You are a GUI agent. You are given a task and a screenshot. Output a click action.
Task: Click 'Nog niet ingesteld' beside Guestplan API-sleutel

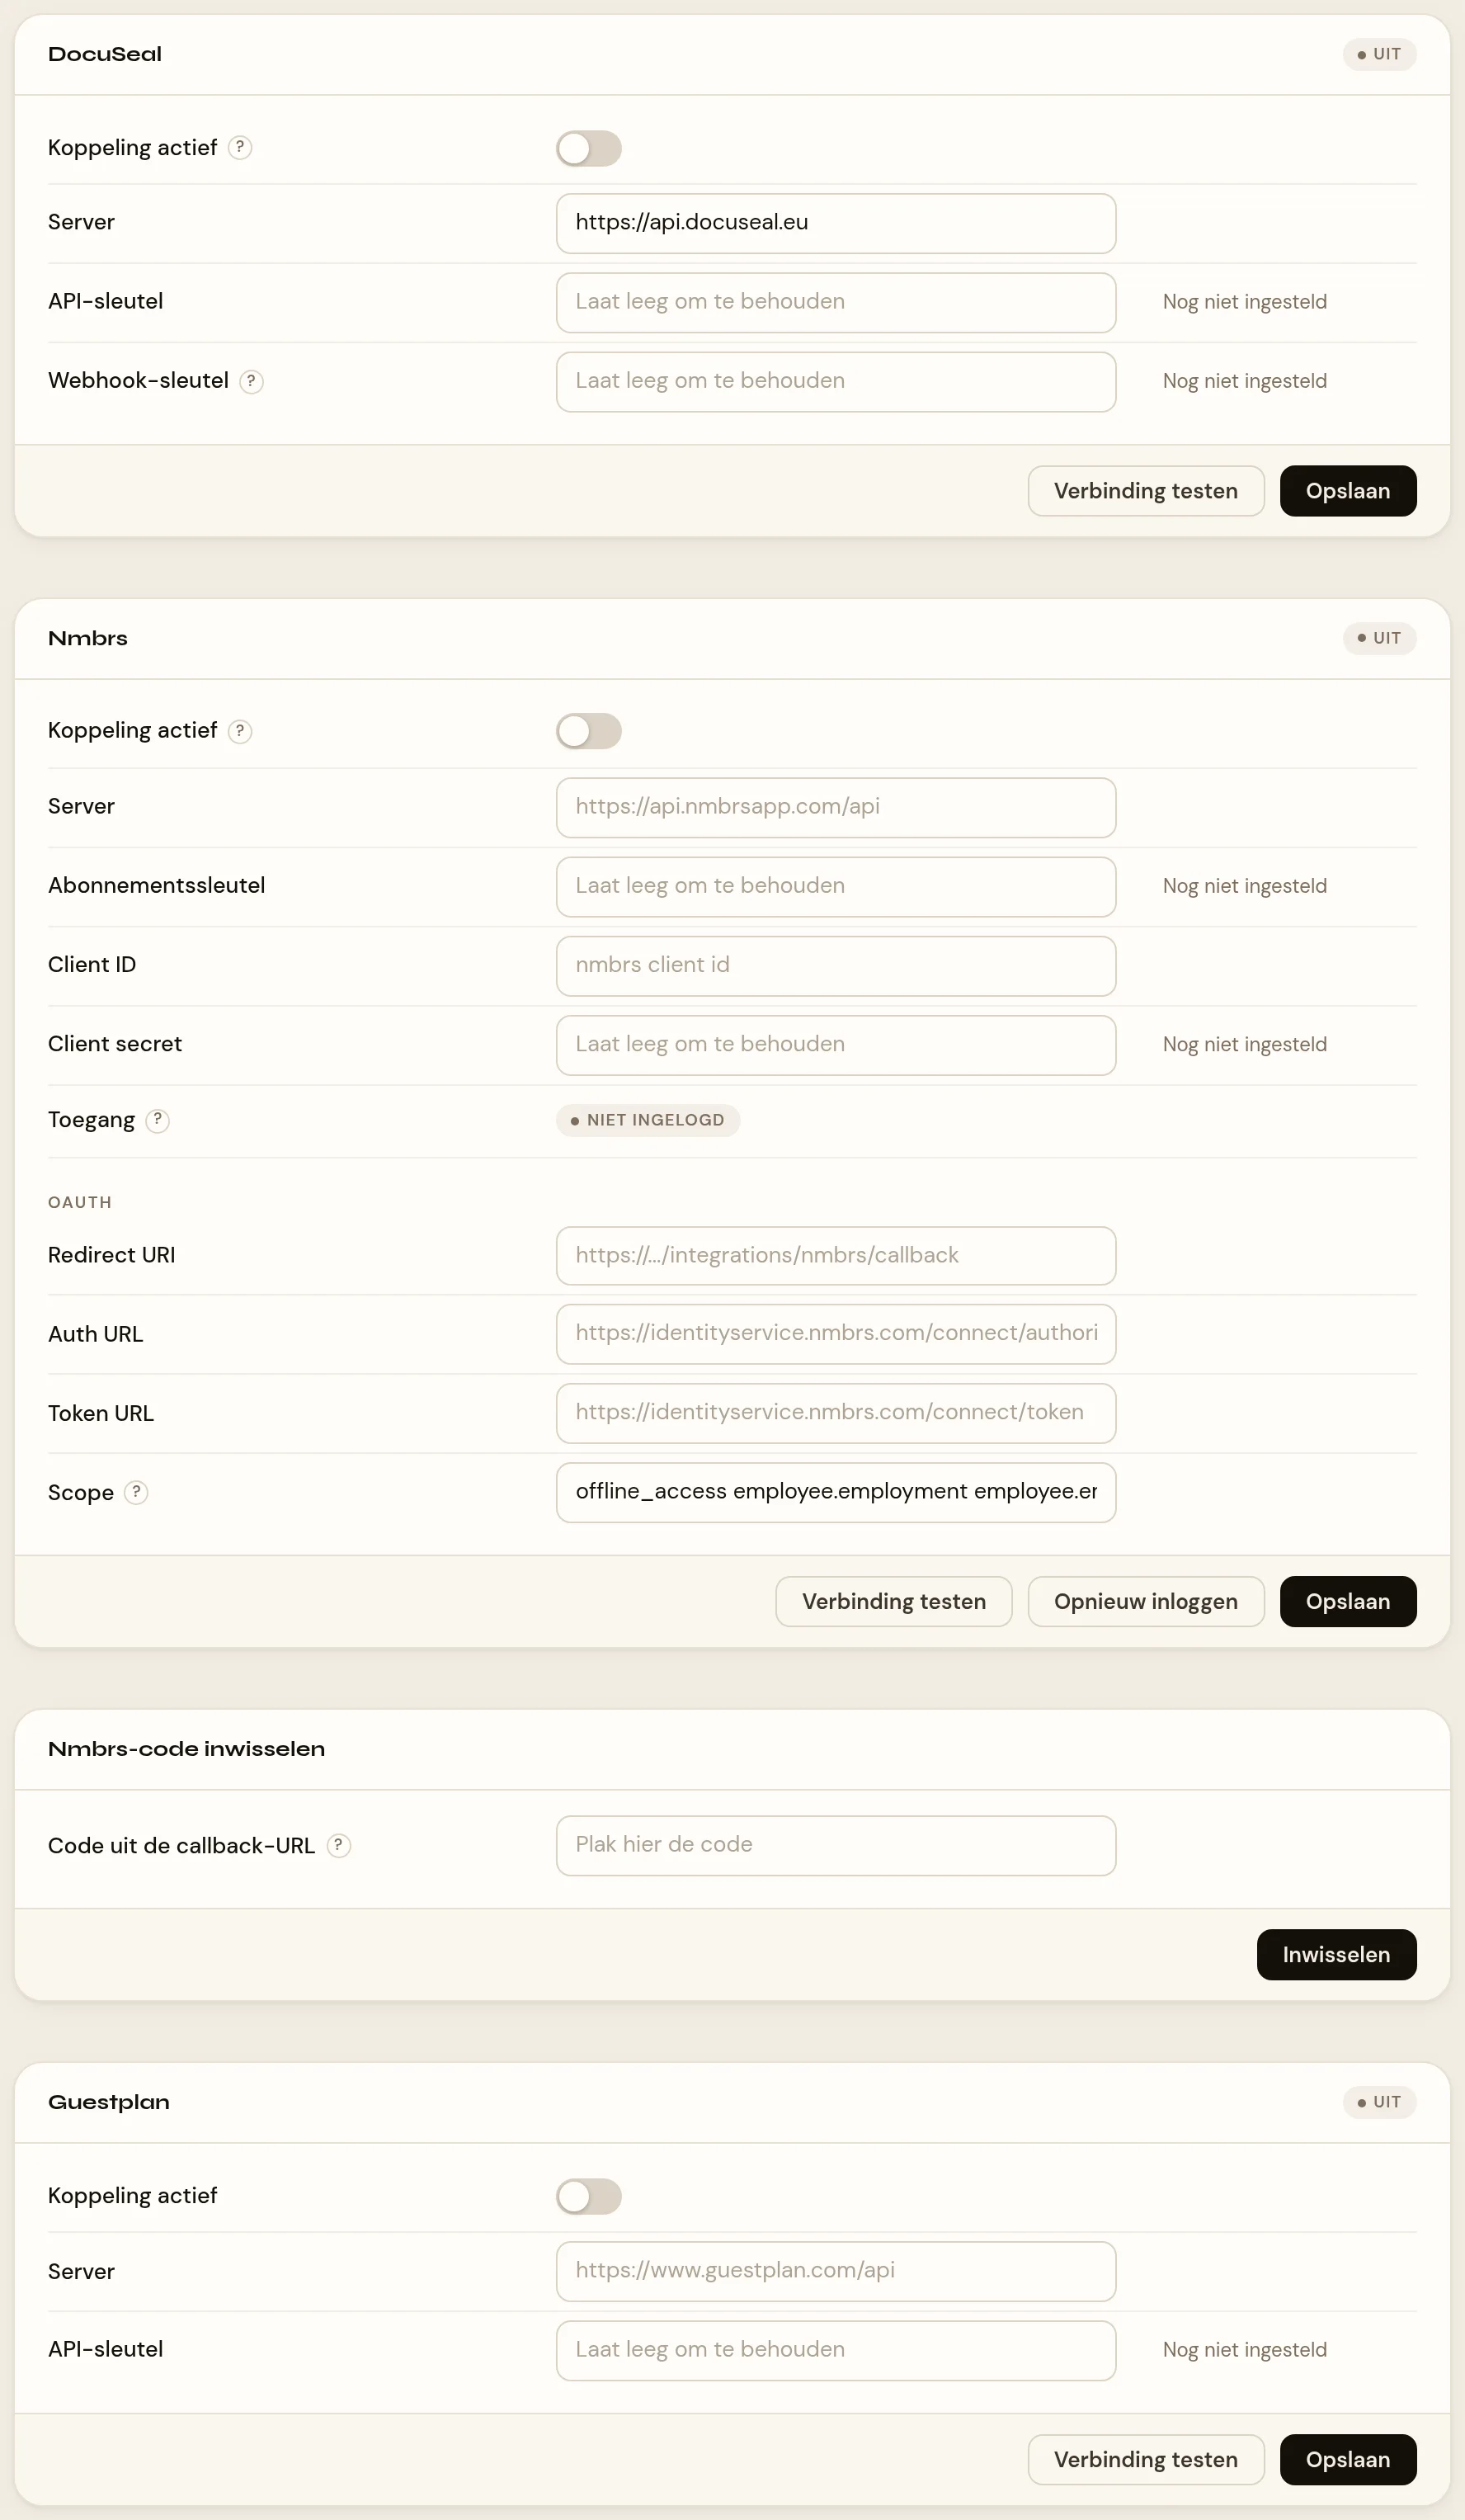(x=1245, y=2350)
